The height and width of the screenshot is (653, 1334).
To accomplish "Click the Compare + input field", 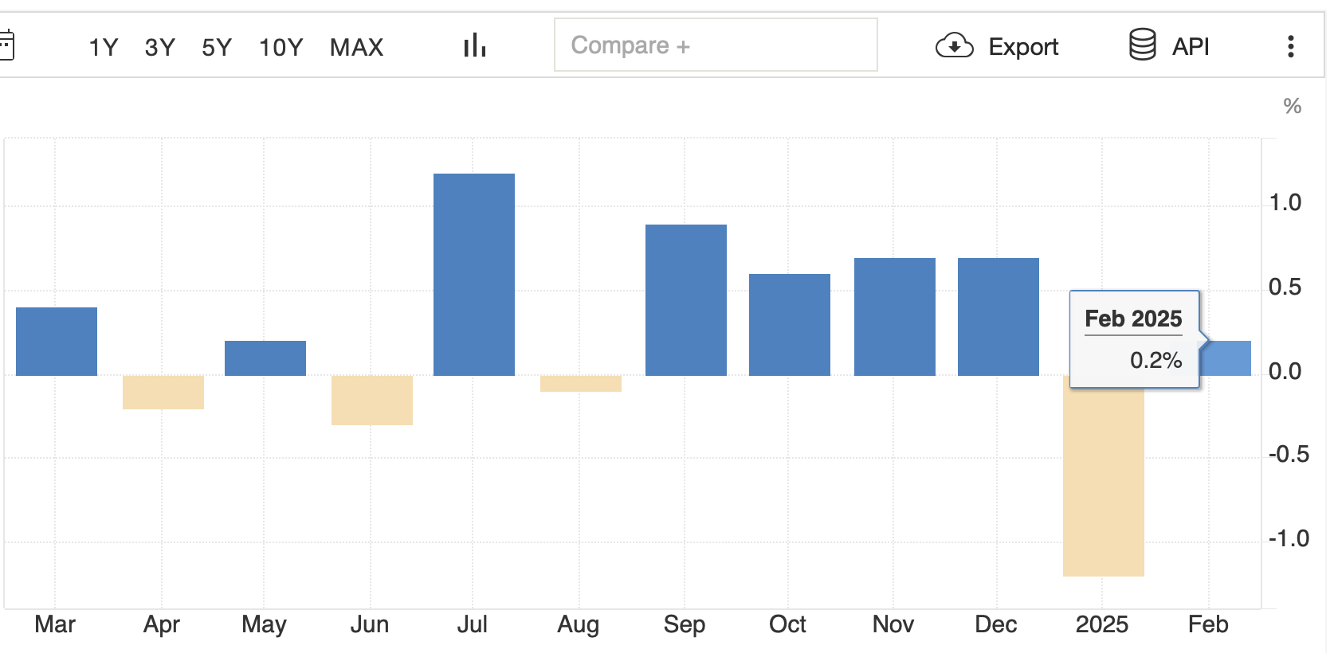I will click(716, 45).
